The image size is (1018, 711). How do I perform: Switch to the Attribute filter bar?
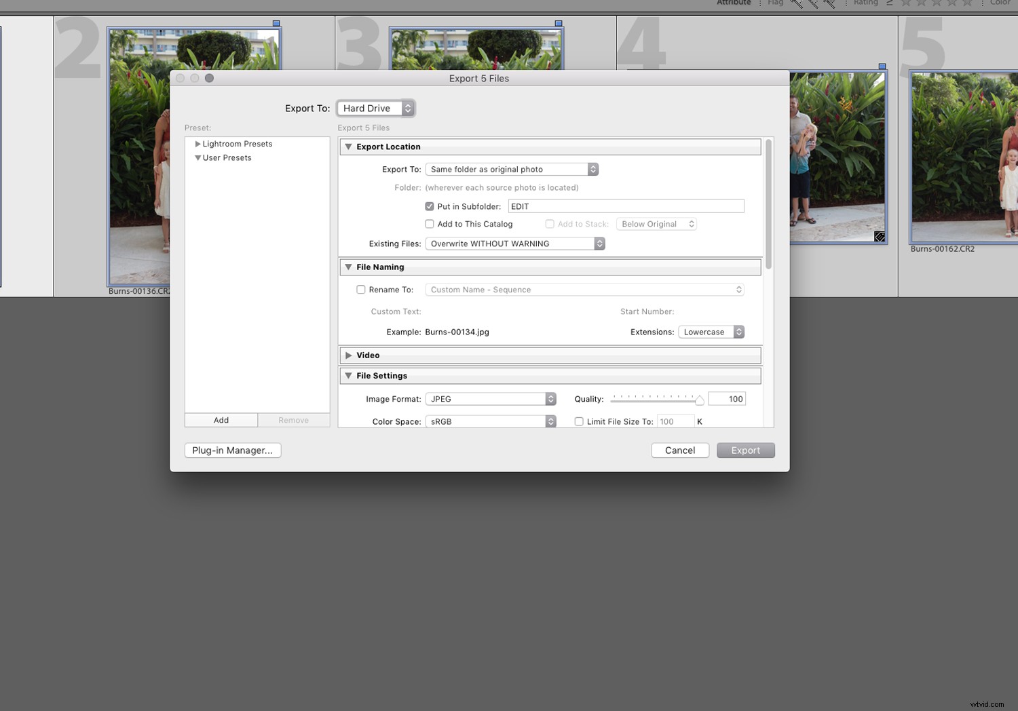click(x=734, y=3)
